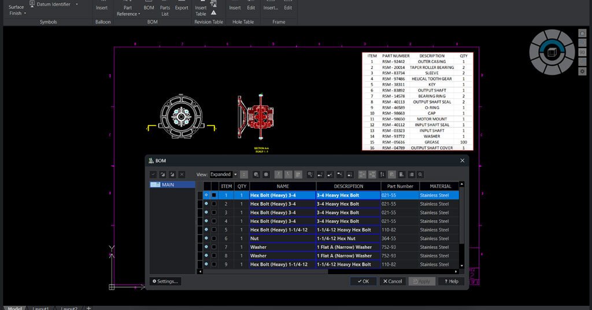Open the Parts List tool
592x310 pixels.
point(165,9)
